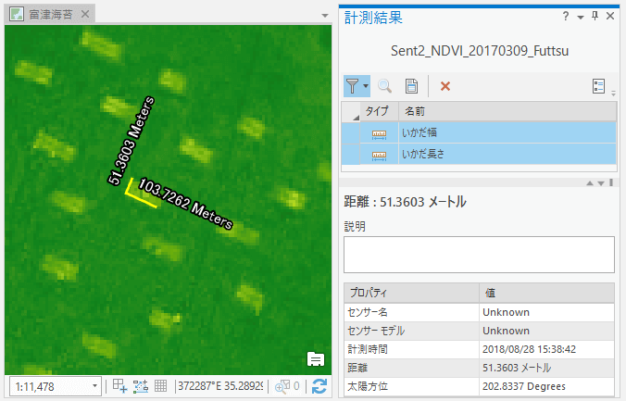Open help for the 計測結果 pane
This screenshot has width=626, height=401.
566,18
